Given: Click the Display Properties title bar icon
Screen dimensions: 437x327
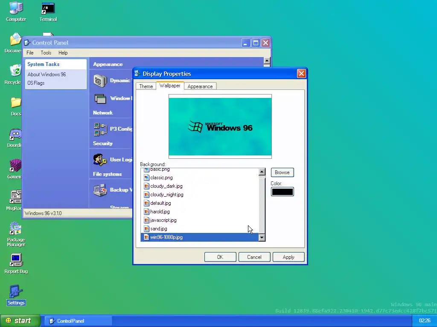Looking at the screenshot, I should point(137,73).
